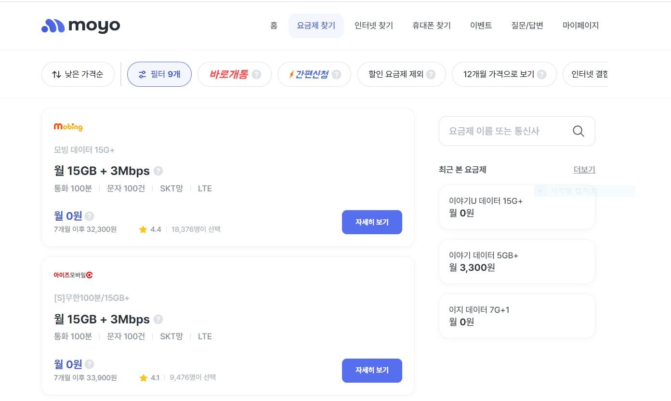671x401 pixels.
Task: Enable 12개월 가격으로 보기 option
Action: point(499,74)
